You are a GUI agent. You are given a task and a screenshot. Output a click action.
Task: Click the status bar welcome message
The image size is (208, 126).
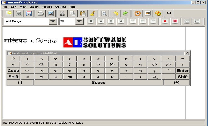tap(71, 123)
